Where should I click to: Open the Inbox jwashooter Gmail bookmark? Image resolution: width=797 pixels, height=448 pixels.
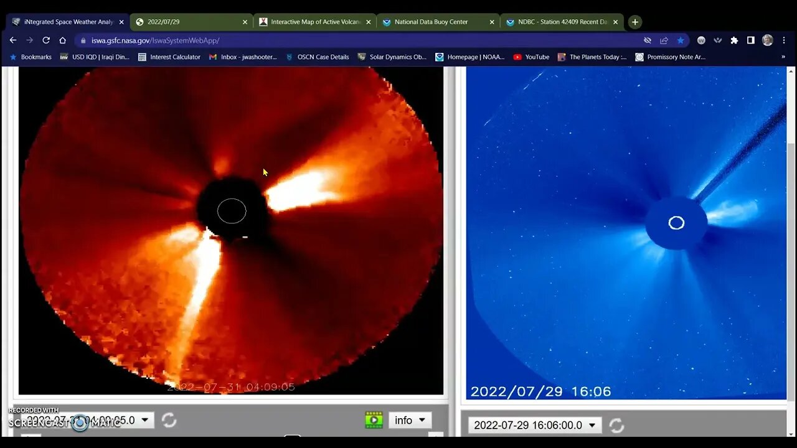coord(243,57)
